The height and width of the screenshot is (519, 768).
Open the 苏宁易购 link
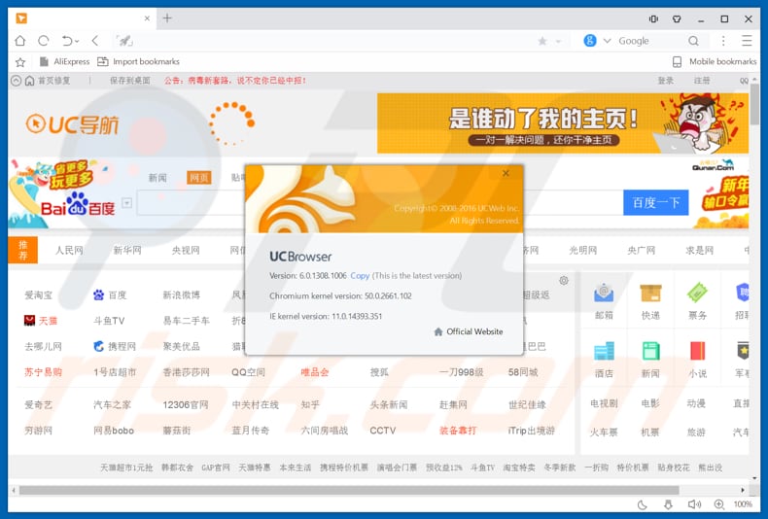coord(43,372)
